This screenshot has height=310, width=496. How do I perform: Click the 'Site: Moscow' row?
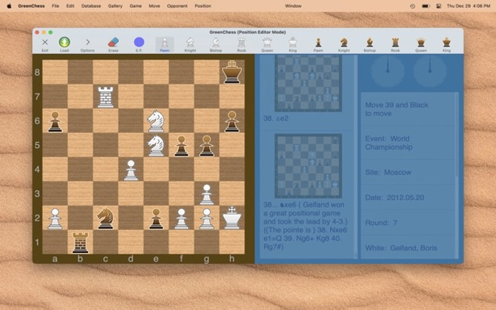point(408,172)
